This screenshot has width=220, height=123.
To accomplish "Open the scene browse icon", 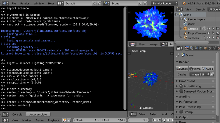I will click(106, 3).
